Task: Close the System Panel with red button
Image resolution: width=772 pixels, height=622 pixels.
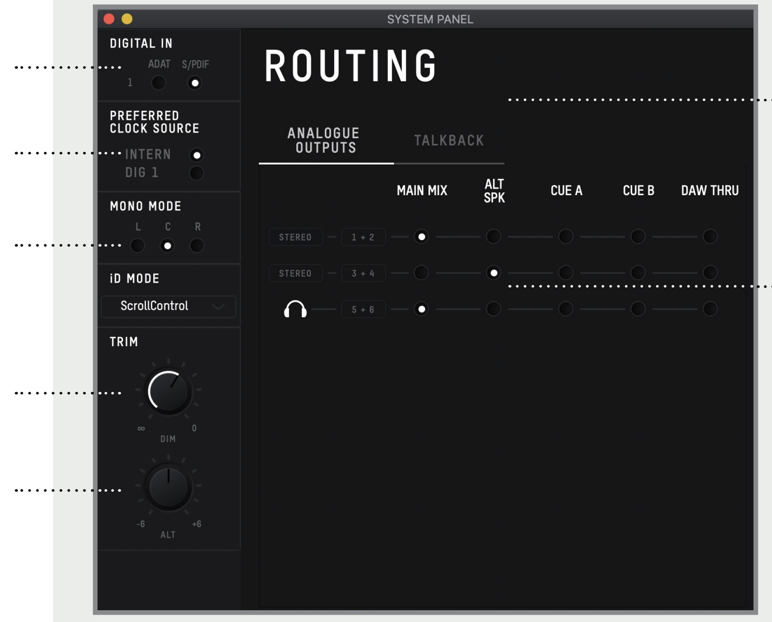Action: point(109,19)
